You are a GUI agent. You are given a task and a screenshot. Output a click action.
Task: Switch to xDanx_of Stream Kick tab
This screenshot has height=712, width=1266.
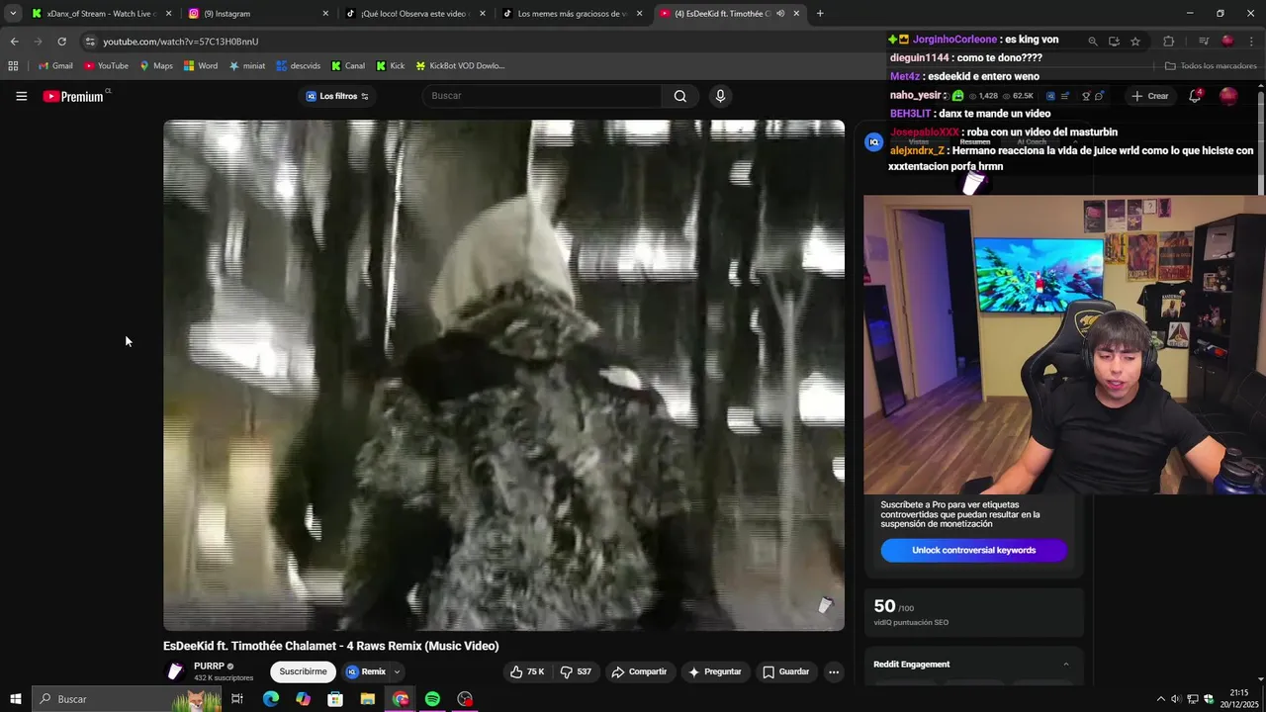pyautogui.click(x=100, y=14)
